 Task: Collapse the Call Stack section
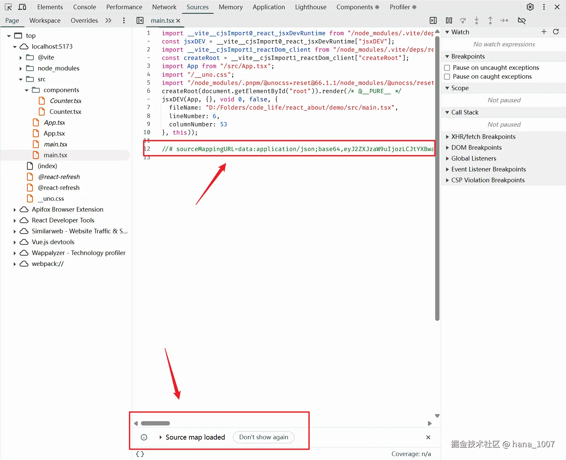[447, 112]
